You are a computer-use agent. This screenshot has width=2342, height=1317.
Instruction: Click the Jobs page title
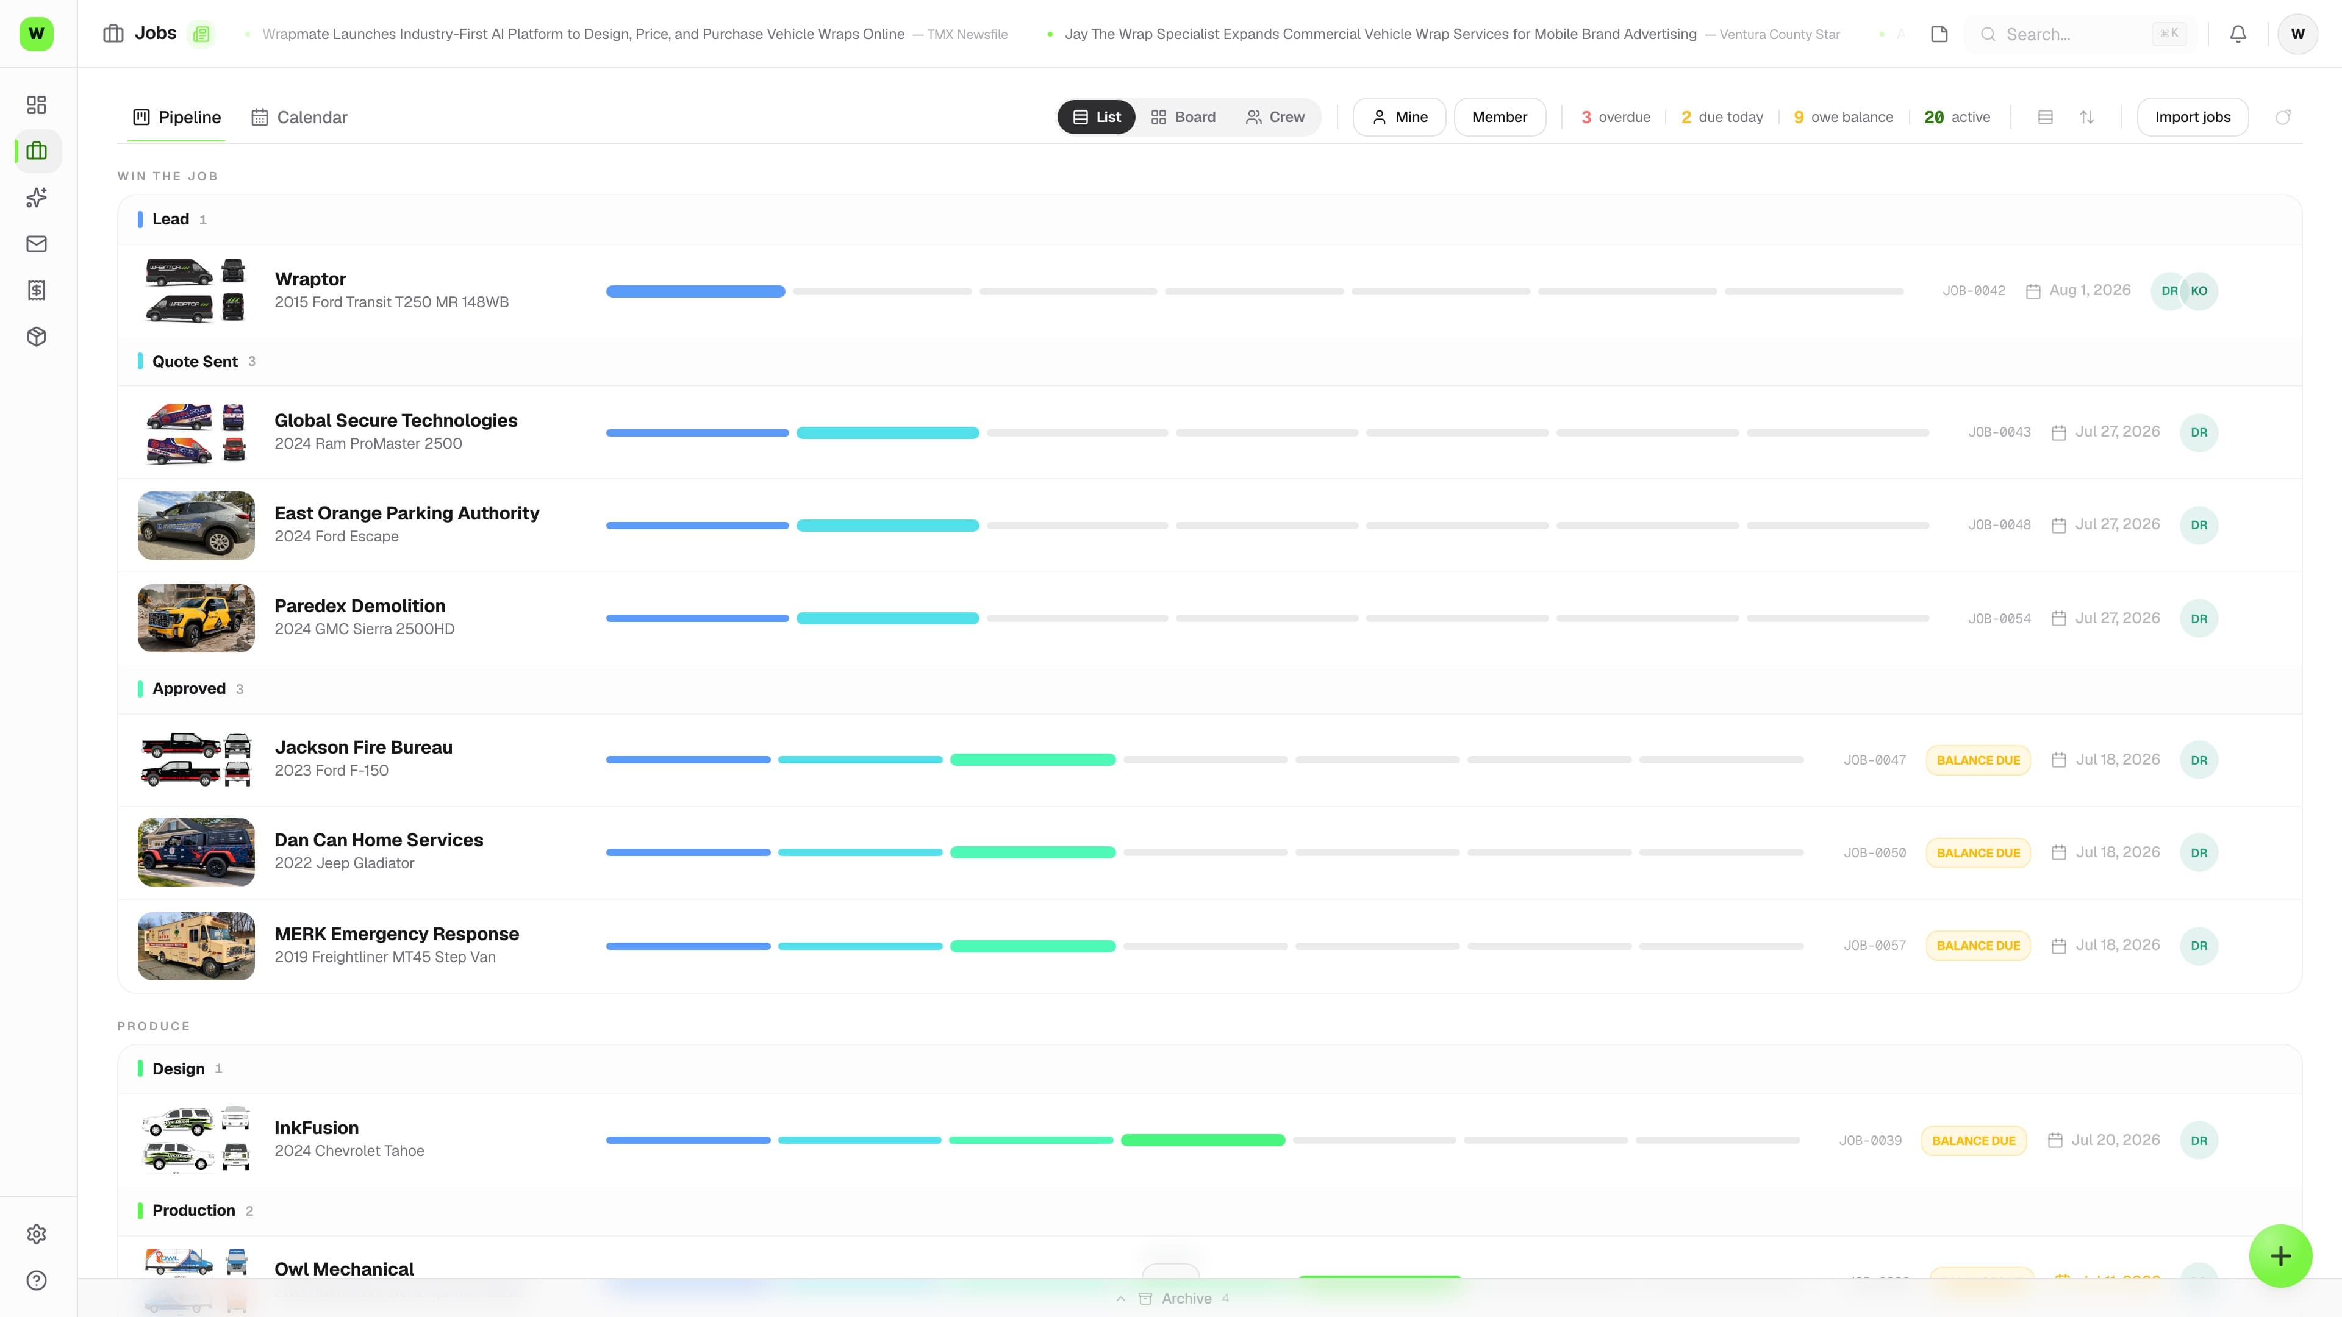156,34
